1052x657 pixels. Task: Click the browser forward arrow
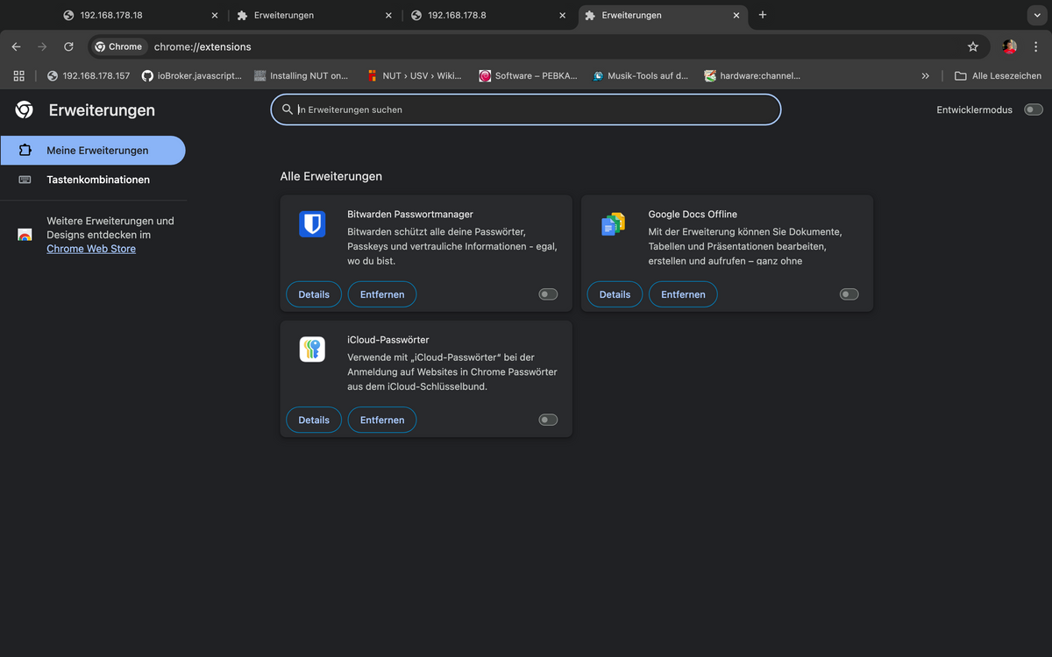point(42,46)
